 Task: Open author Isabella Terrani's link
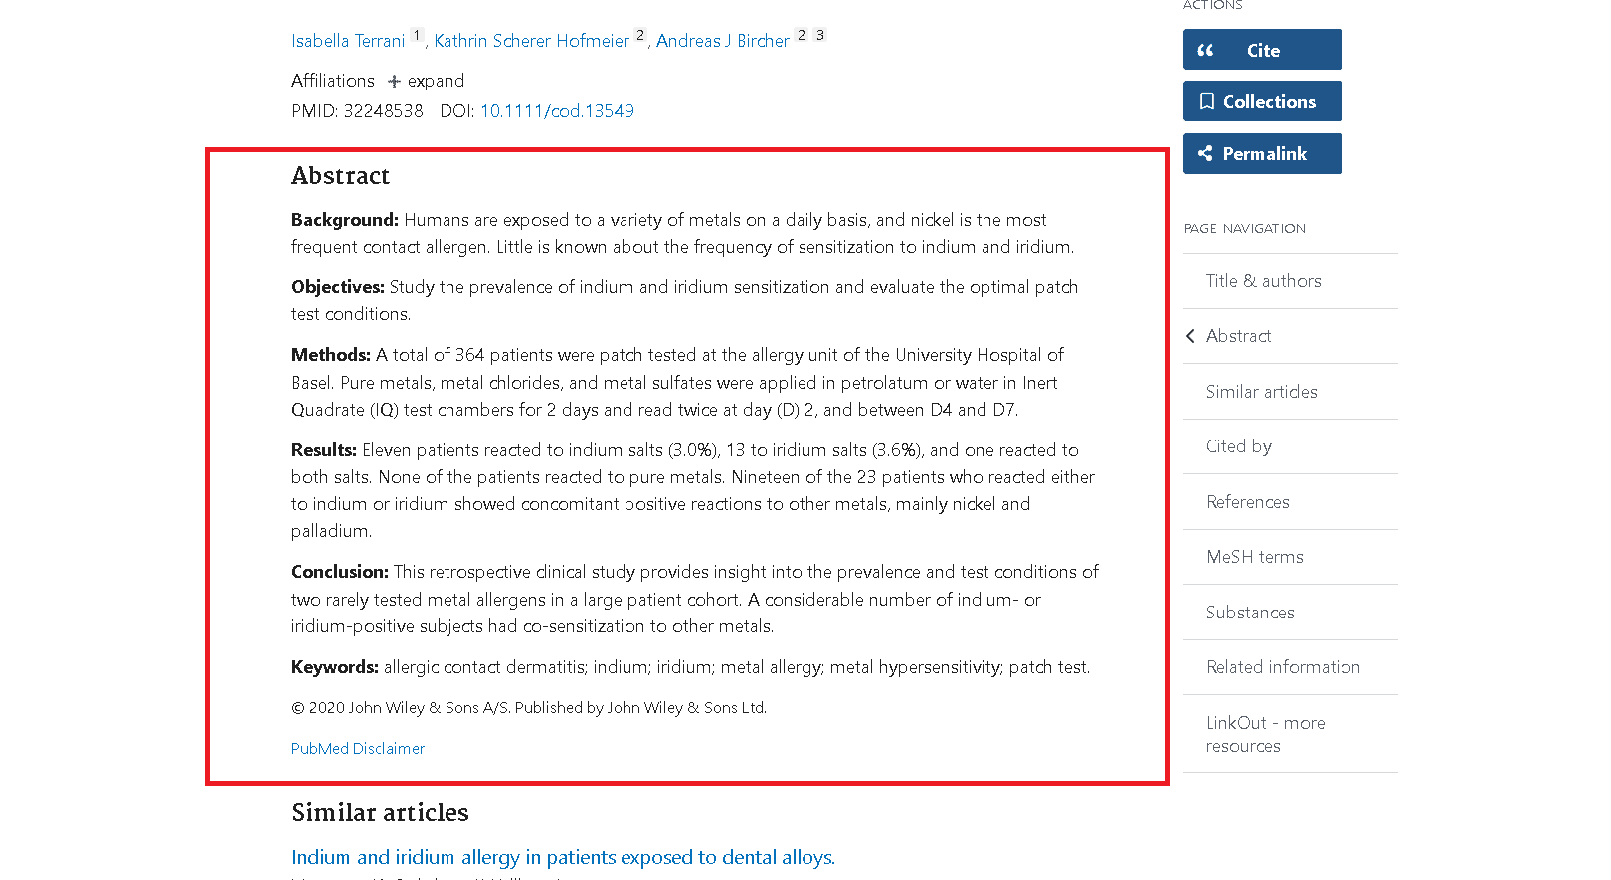pos(348,41)
